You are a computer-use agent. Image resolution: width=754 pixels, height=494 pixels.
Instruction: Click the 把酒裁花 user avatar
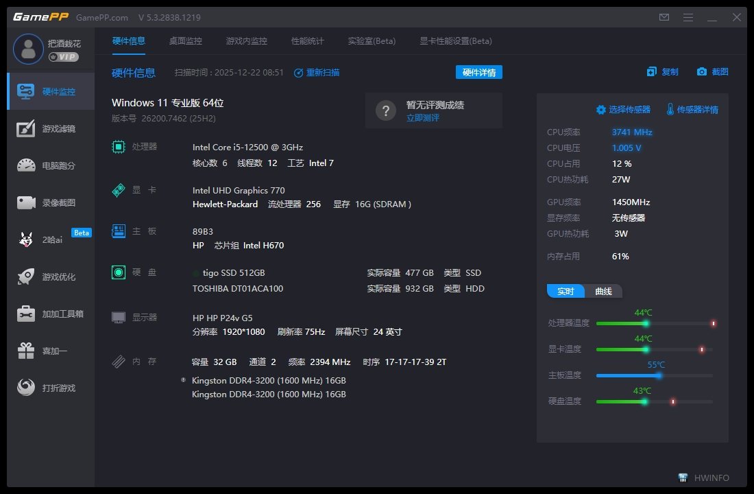tap(28, 49)
